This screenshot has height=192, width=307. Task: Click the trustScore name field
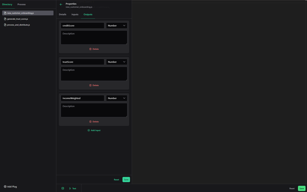click(x=82, y=62)
